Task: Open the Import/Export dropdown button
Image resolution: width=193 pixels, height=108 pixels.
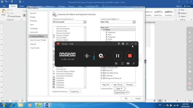Action: point(121,92)
